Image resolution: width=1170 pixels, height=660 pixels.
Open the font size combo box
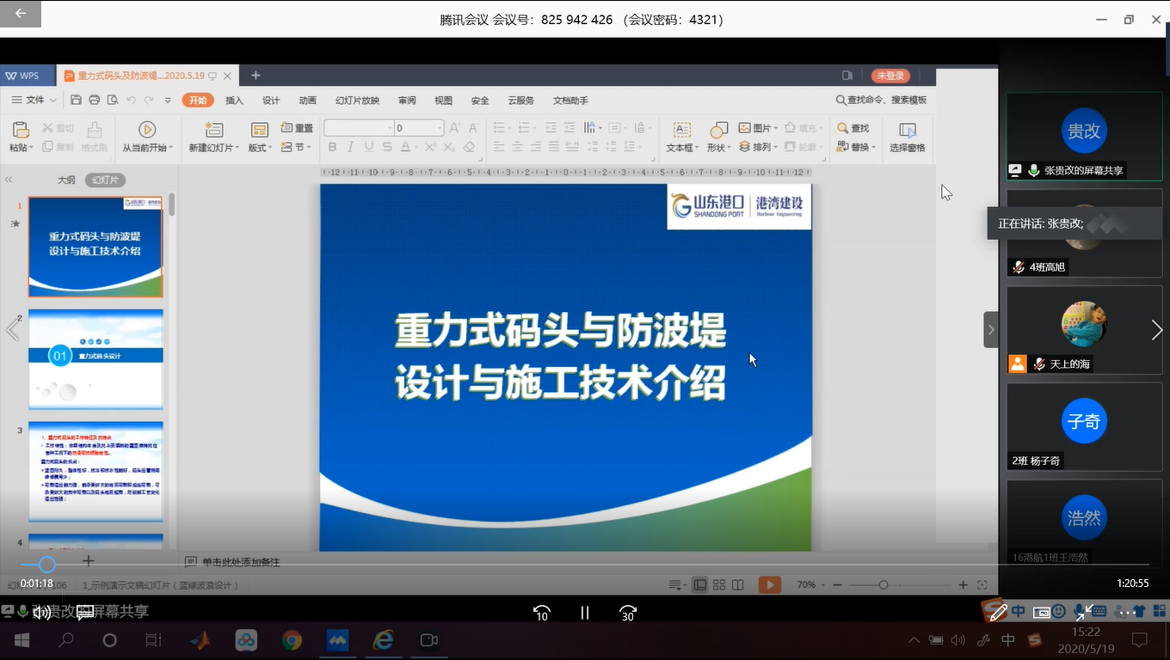pyautogui.click(x=418, y=128)
